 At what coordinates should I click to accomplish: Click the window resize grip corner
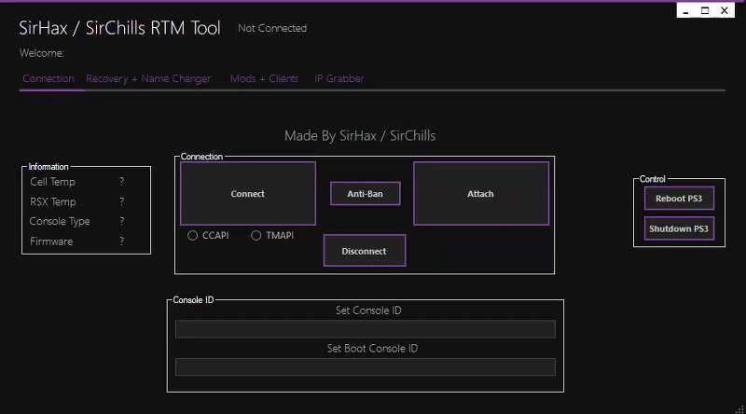739,408
